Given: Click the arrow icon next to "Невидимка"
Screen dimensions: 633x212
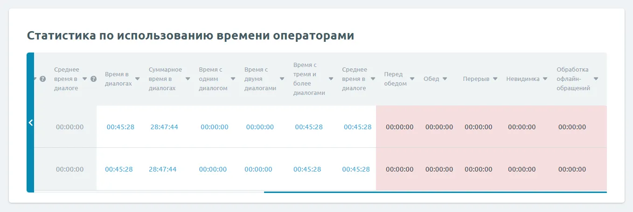Looking at the screenshot, I should coord(544,79).
